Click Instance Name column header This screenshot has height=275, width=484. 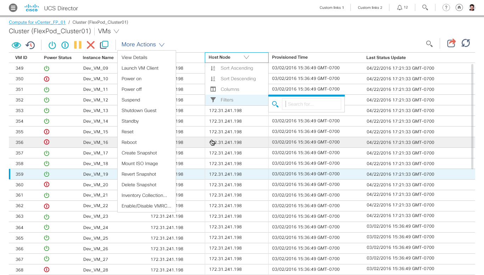(98, 57)
